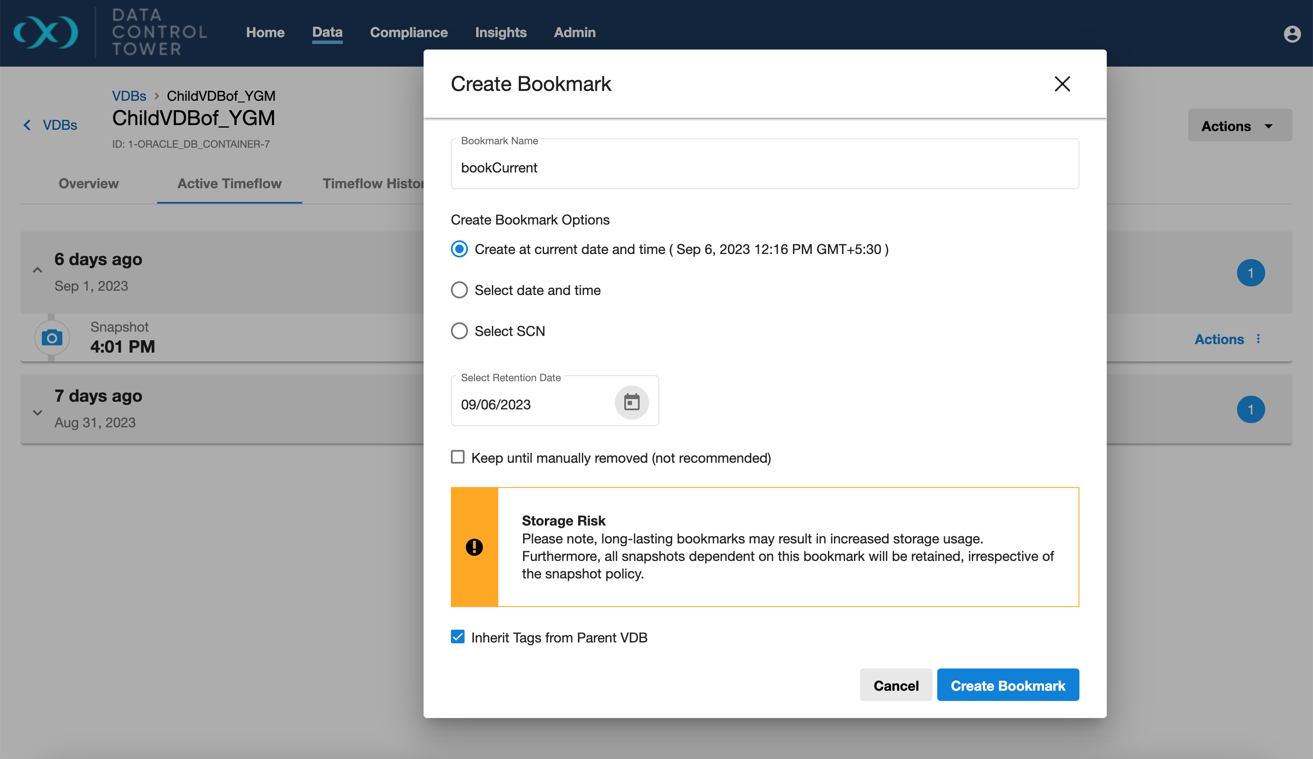Image resolution: width=1313 pixels, height=759 pixels.
Task: Click the Sep 1 count badge
Action: click(1251, 273)
